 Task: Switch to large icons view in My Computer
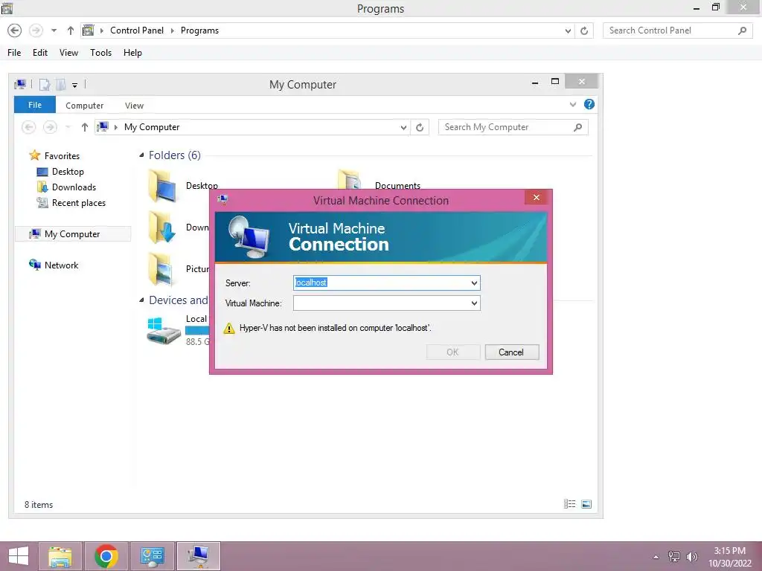point(586,504)
